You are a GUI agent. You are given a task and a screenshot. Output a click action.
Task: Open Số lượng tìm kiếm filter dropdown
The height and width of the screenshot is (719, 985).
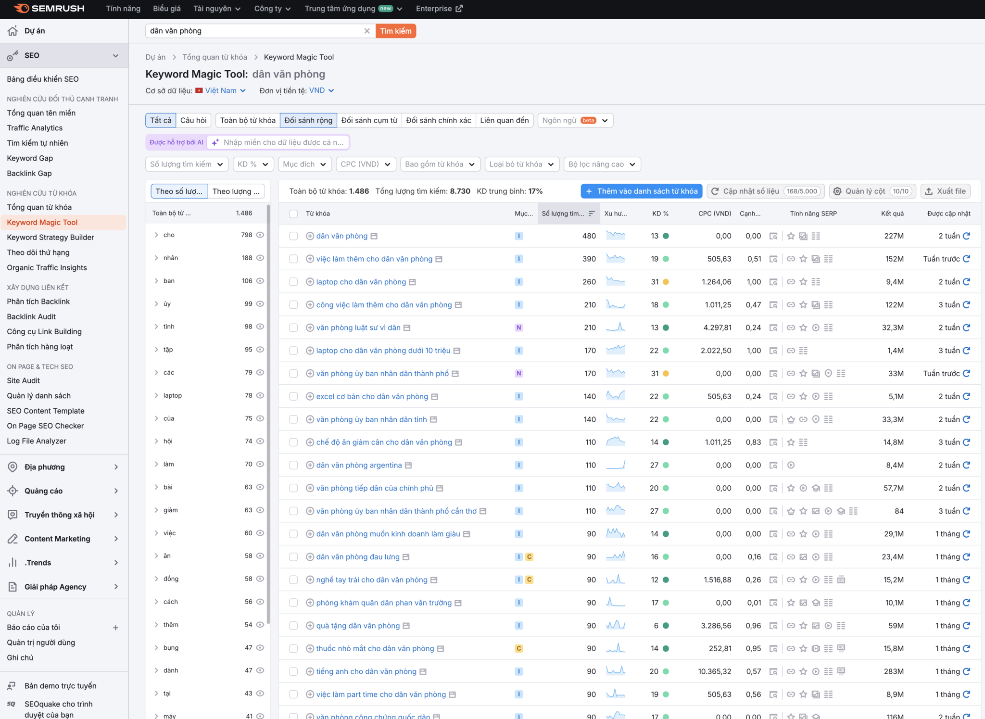click(x=187, y=164)
